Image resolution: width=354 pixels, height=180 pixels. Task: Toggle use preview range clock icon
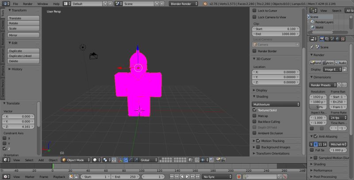click(x=71, y=176)
